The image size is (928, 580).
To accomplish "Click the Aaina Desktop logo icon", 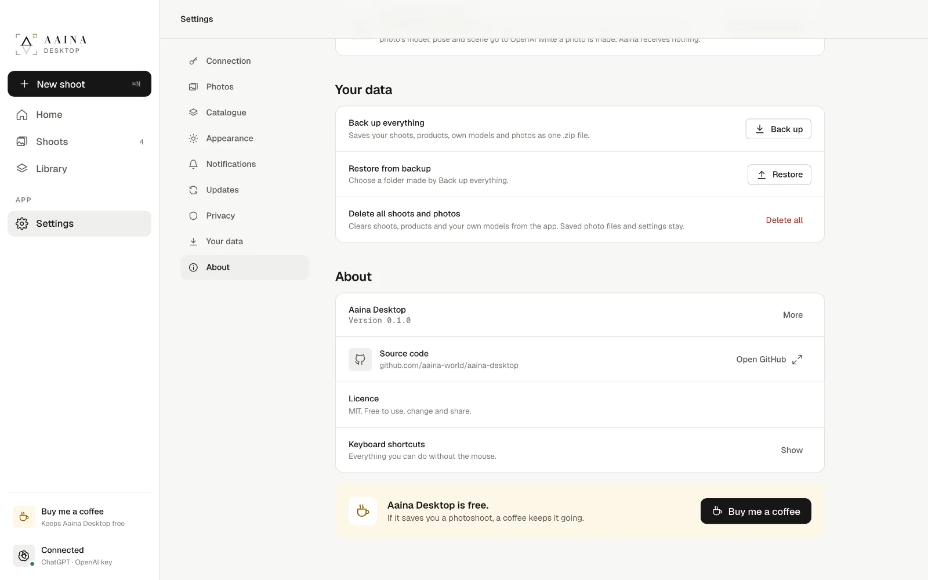I will (x=26, y=45).
